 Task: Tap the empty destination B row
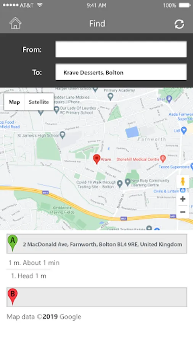pos(97,297)
